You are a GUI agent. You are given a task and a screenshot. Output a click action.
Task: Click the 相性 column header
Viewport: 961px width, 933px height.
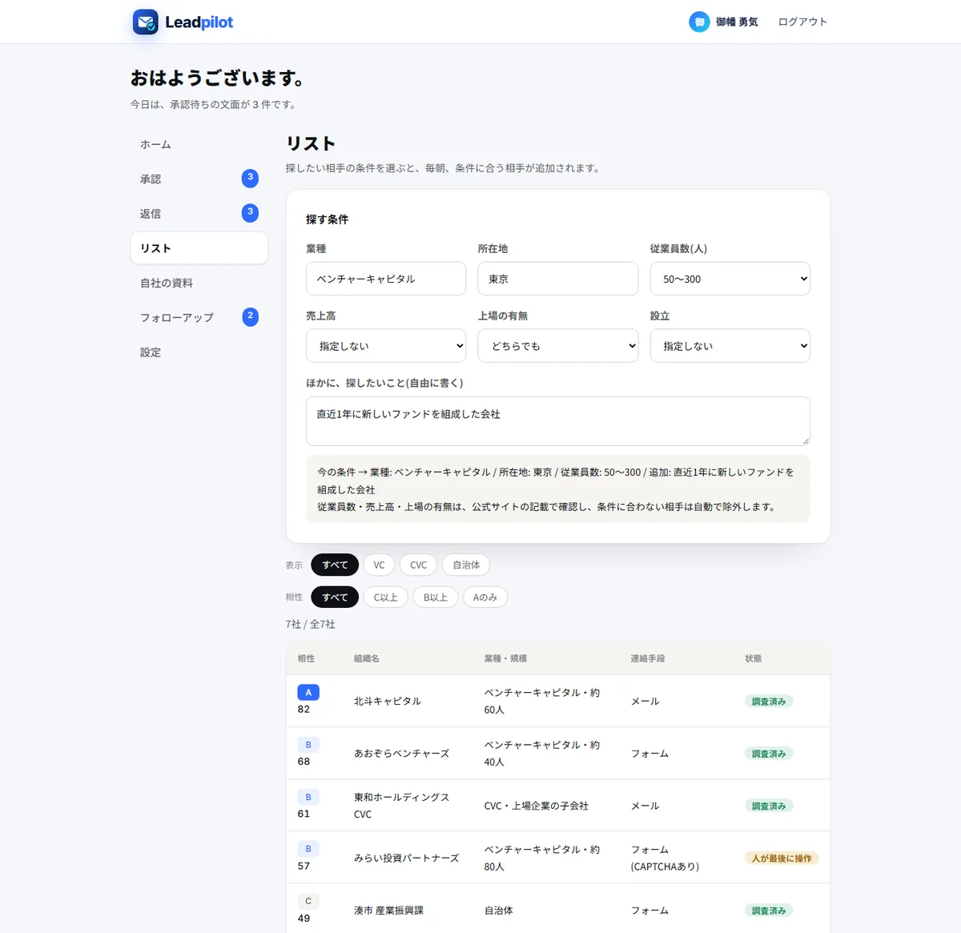tap(306, 658)
